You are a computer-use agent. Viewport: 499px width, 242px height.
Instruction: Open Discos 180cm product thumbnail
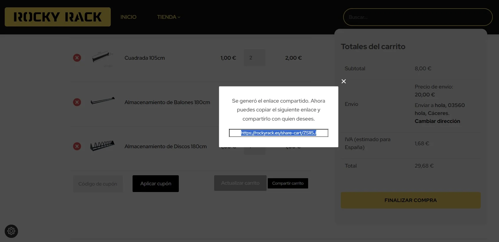point(102,146)
